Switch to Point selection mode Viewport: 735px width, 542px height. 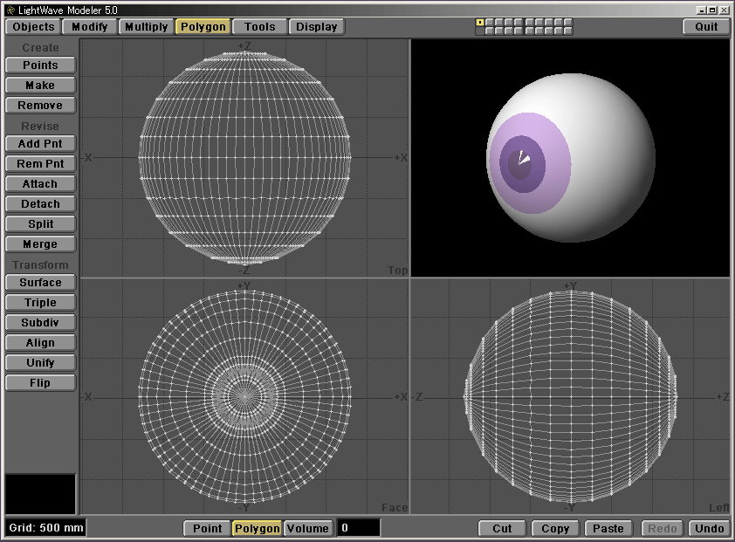[207, 528]
